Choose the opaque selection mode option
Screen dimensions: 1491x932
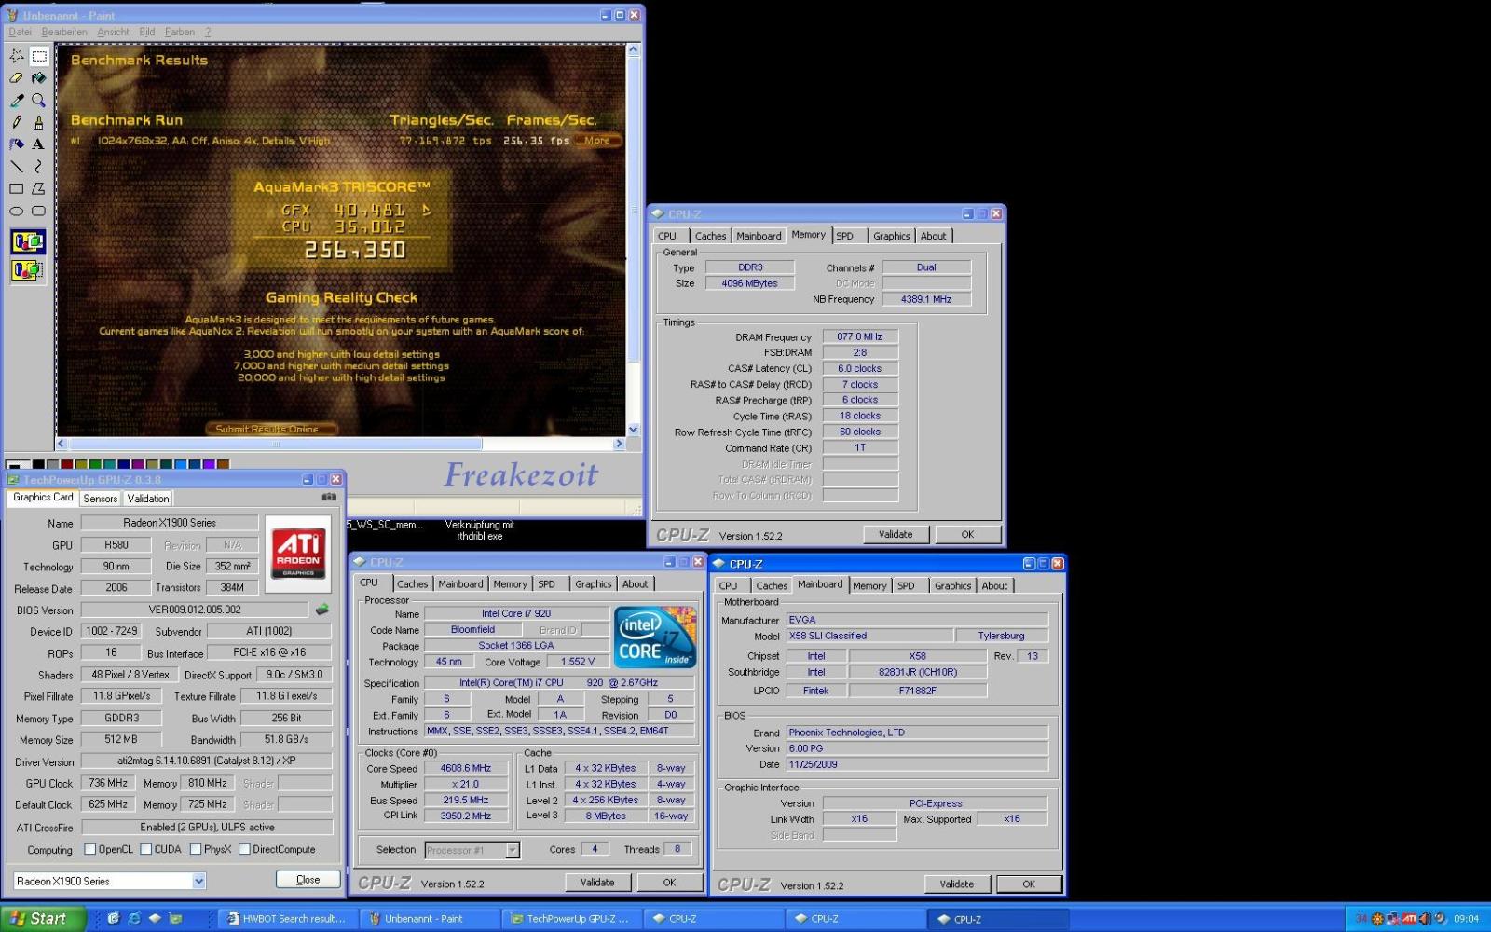point(27,242)
